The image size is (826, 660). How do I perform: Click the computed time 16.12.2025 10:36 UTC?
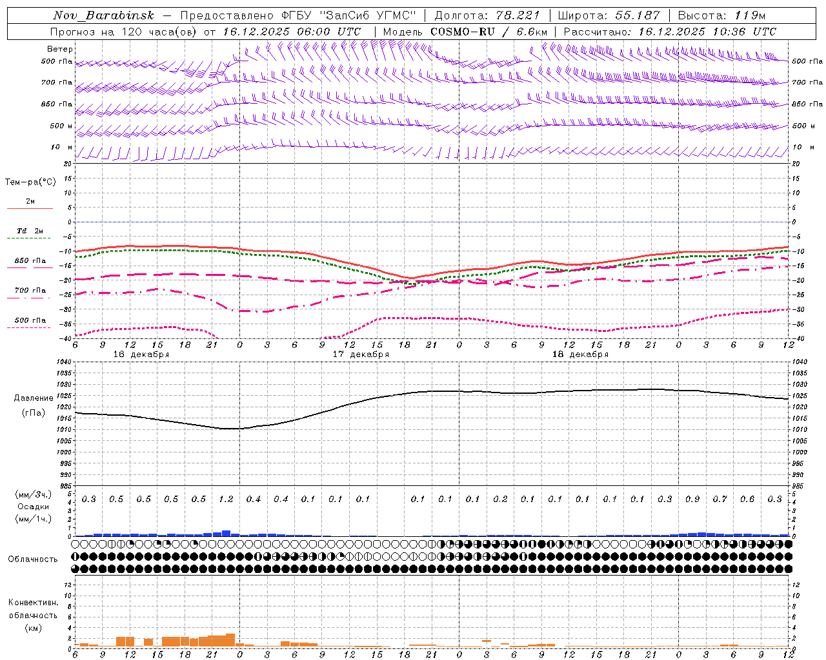click(x=707, y=32)
